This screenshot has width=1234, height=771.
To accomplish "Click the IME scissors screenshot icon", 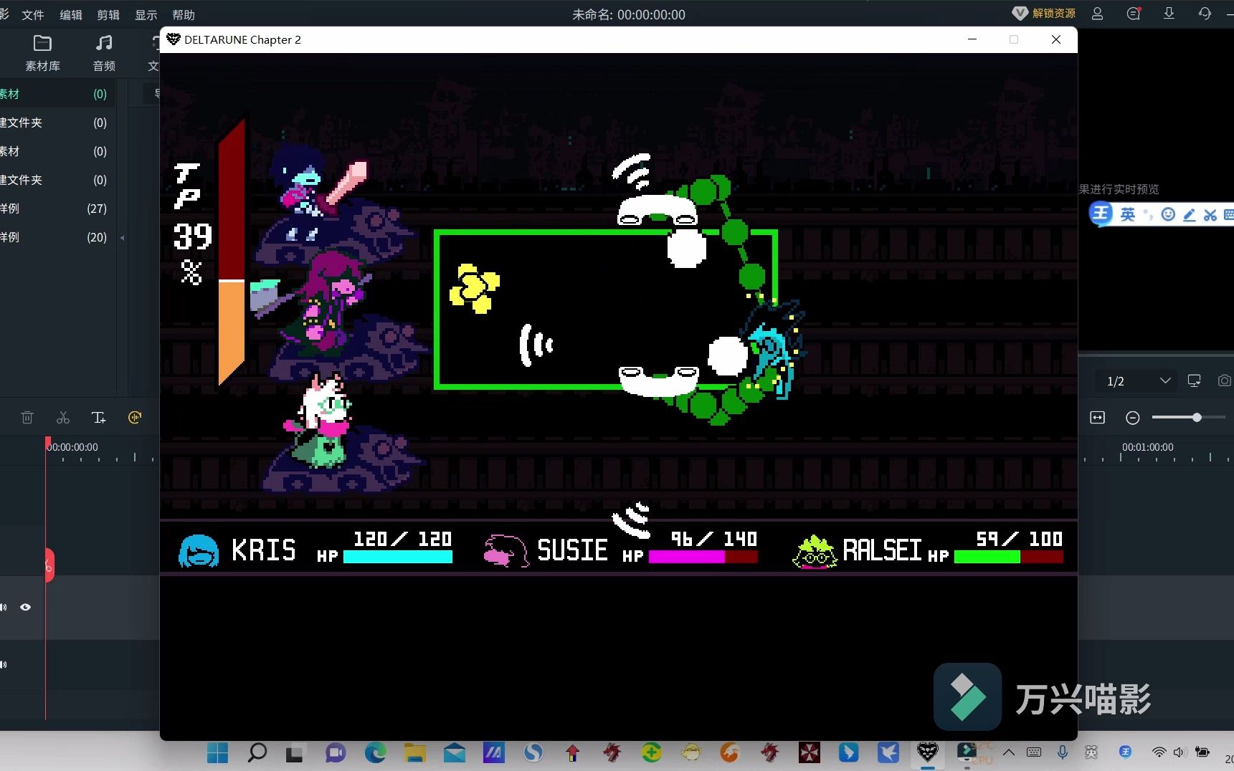I will (x=1210, y=214).
